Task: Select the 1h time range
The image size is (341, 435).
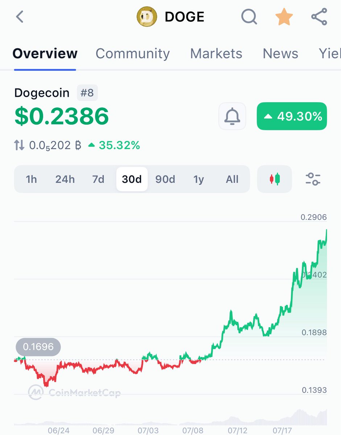Action: tap(32, 179)
